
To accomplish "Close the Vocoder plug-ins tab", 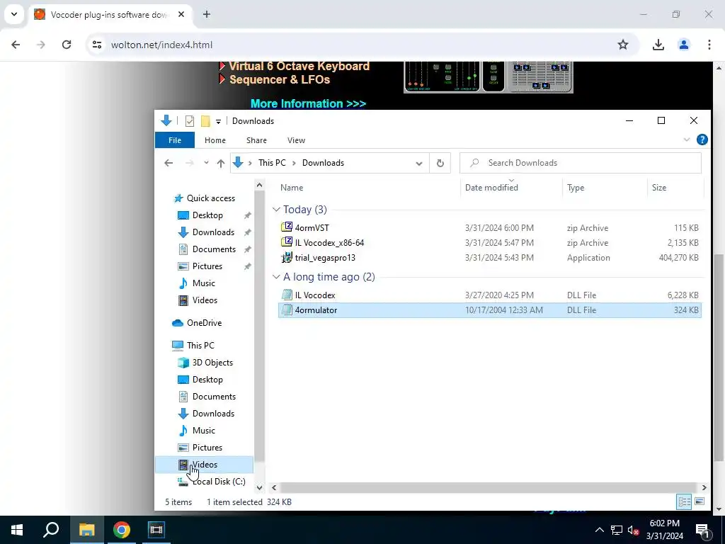I will 181,14.
